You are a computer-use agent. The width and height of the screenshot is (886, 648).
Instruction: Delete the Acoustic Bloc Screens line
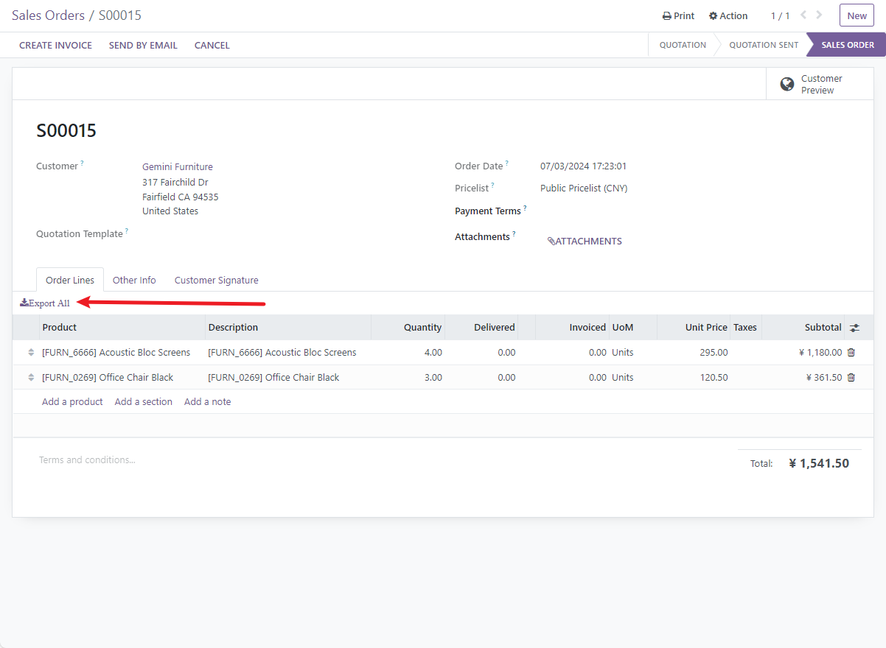pos(851,353)
